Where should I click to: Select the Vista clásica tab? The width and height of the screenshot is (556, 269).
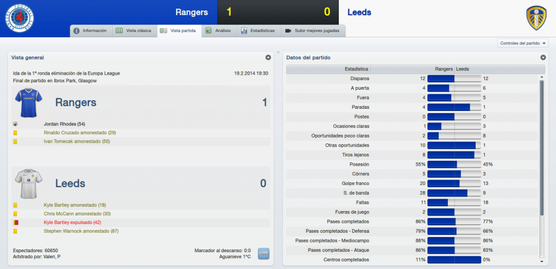point(135,31)
